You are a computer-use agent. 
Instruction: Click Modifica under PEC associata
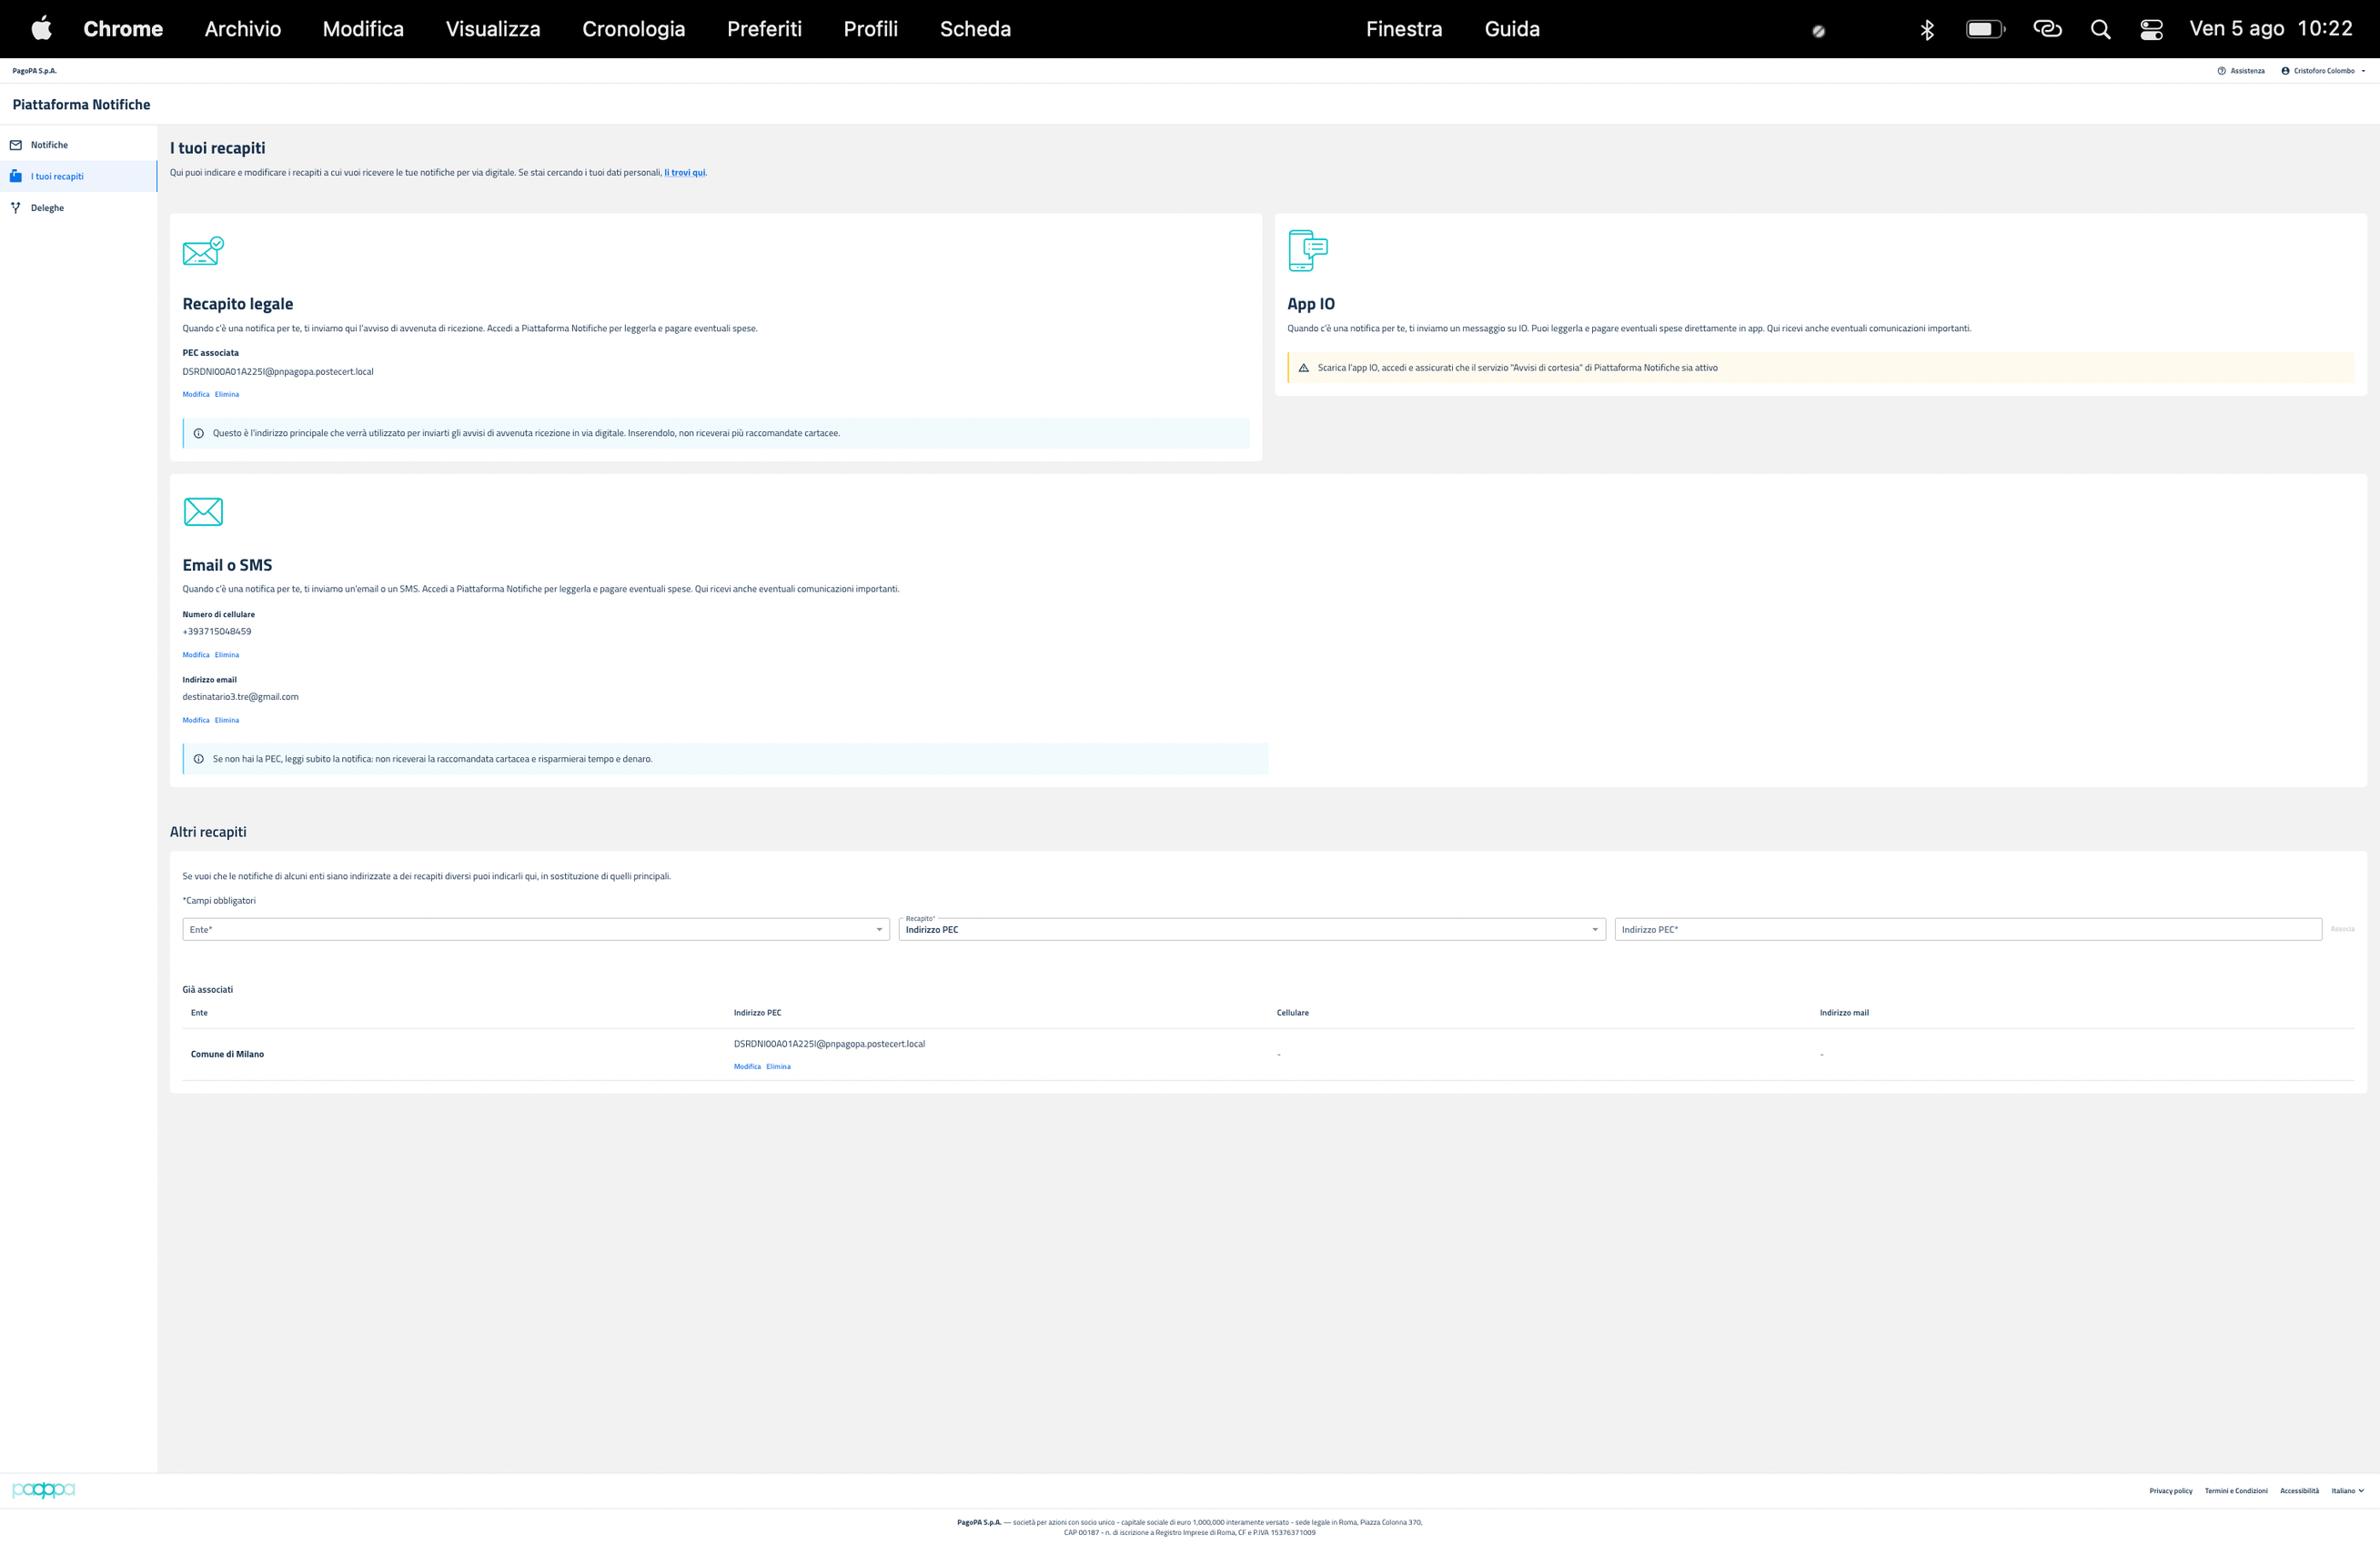[x=196, y=394]
